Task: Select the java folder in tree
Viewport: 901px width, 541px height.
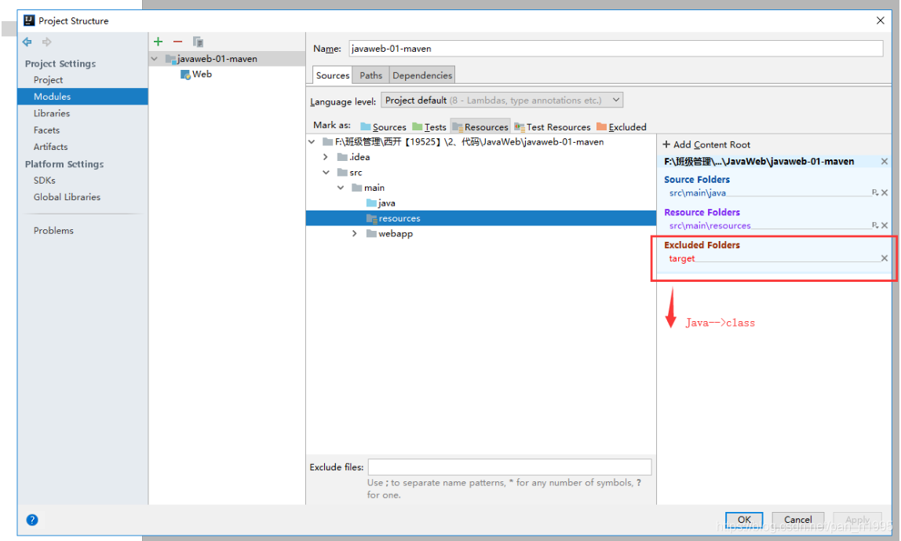Action: tap(381, 203)
